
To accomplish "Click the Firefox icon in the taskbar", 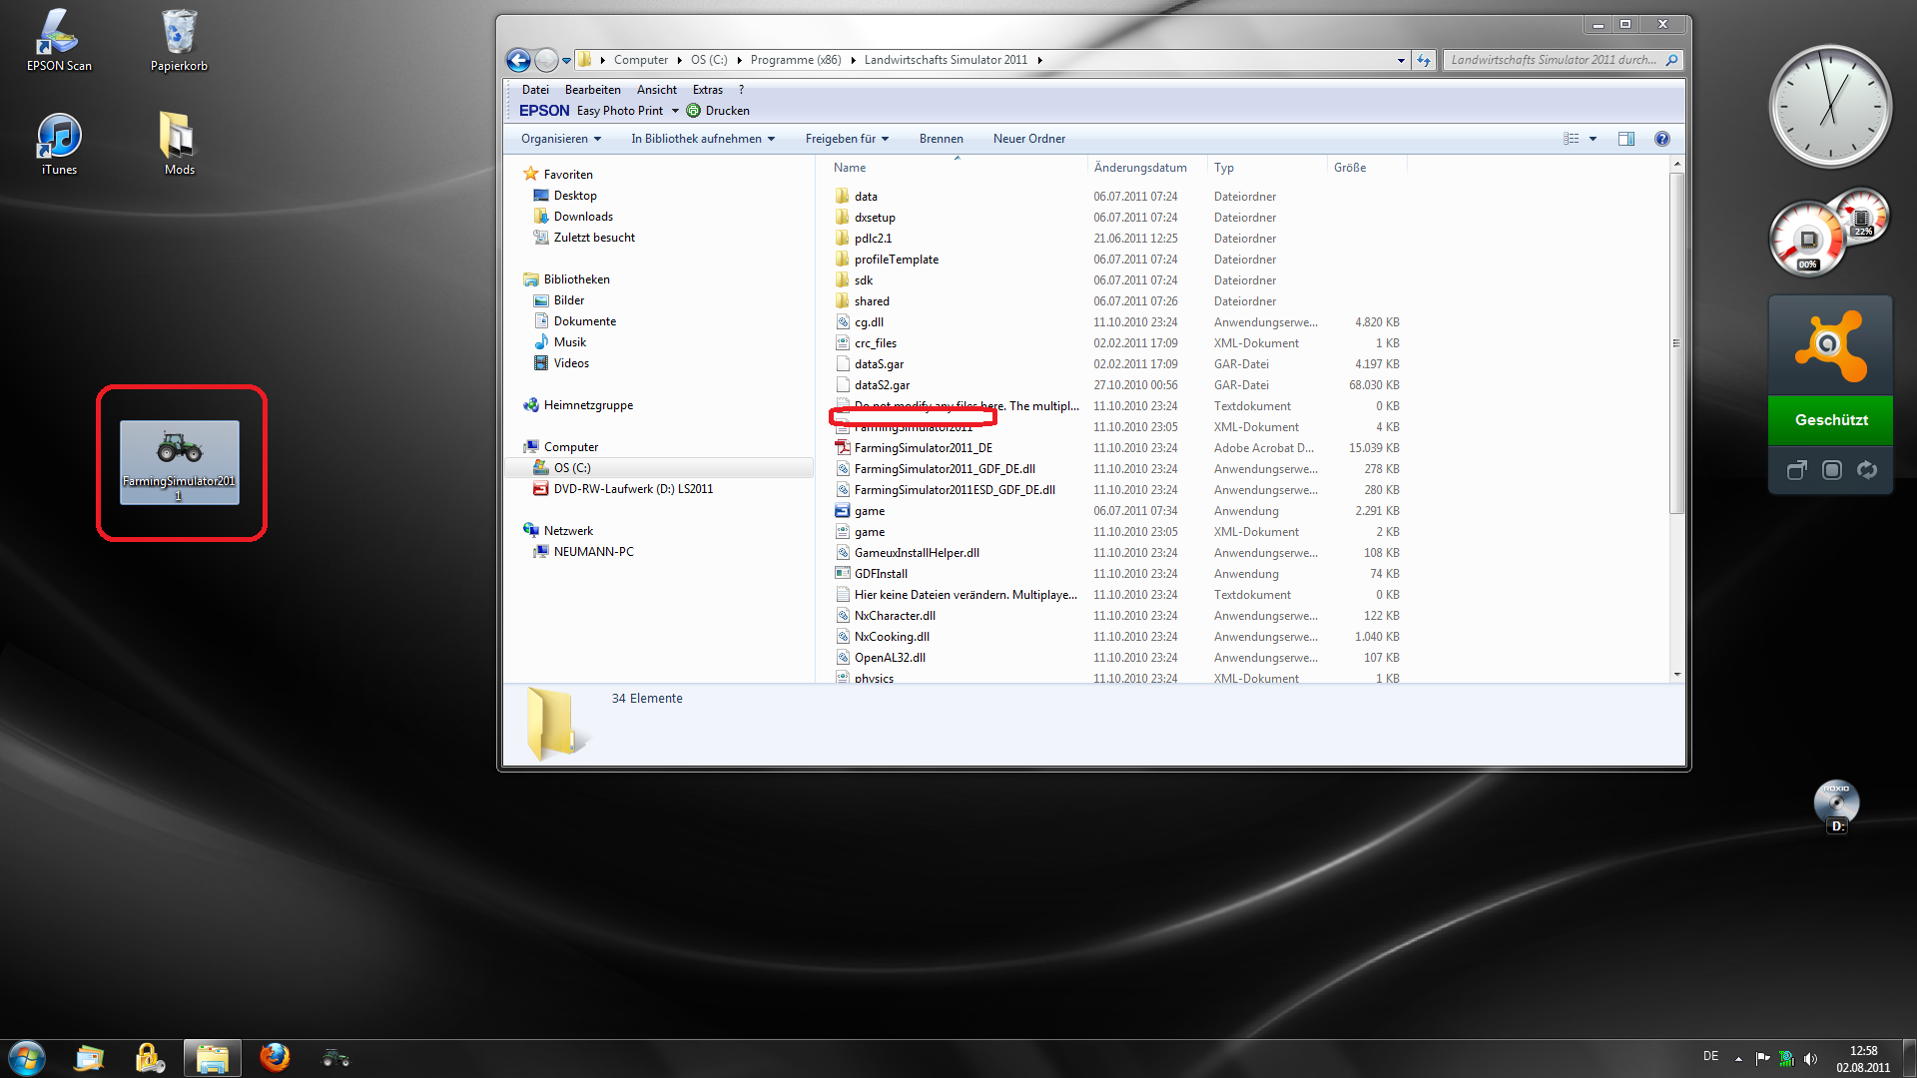I will [275, 1057].
